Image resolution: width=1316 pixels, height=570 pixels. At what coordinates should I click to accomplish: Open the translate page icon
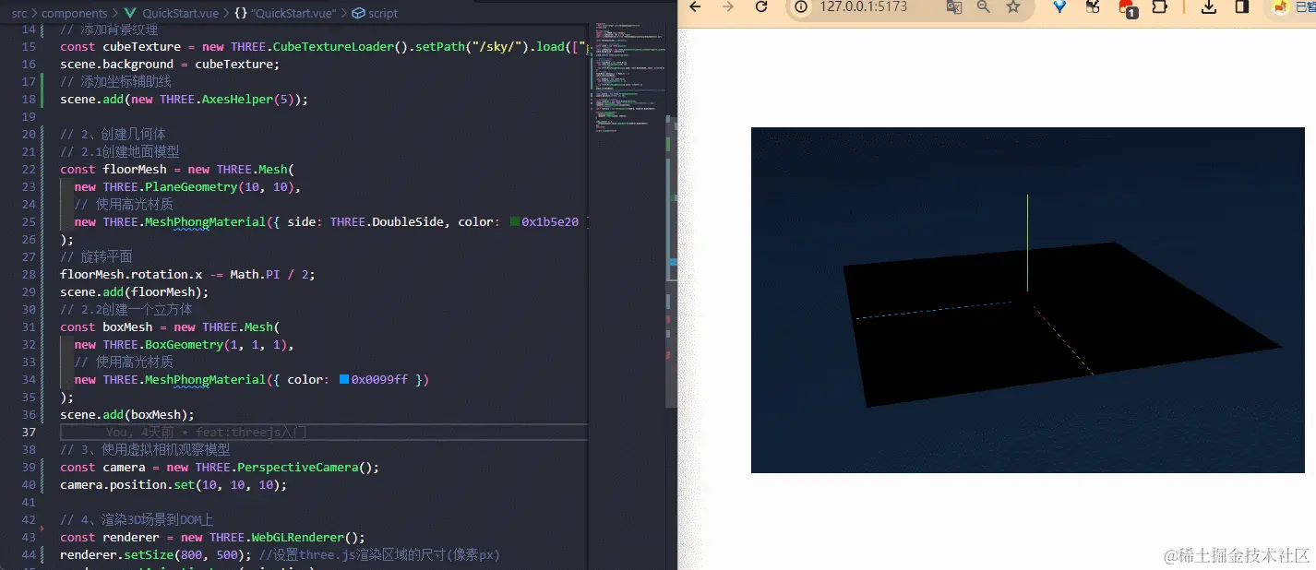[953, 7]
